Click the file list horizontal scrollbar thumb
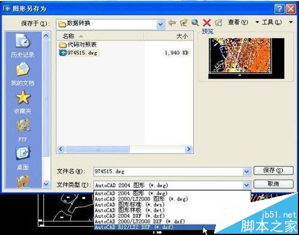This screenshot has width=299, height=235. (x=97, y=149)
